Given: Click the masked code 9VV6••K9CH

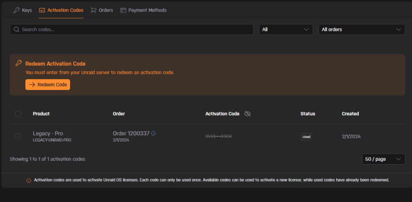Looking at the screenshot, I should pyautogui.click(x=218, y=136).
